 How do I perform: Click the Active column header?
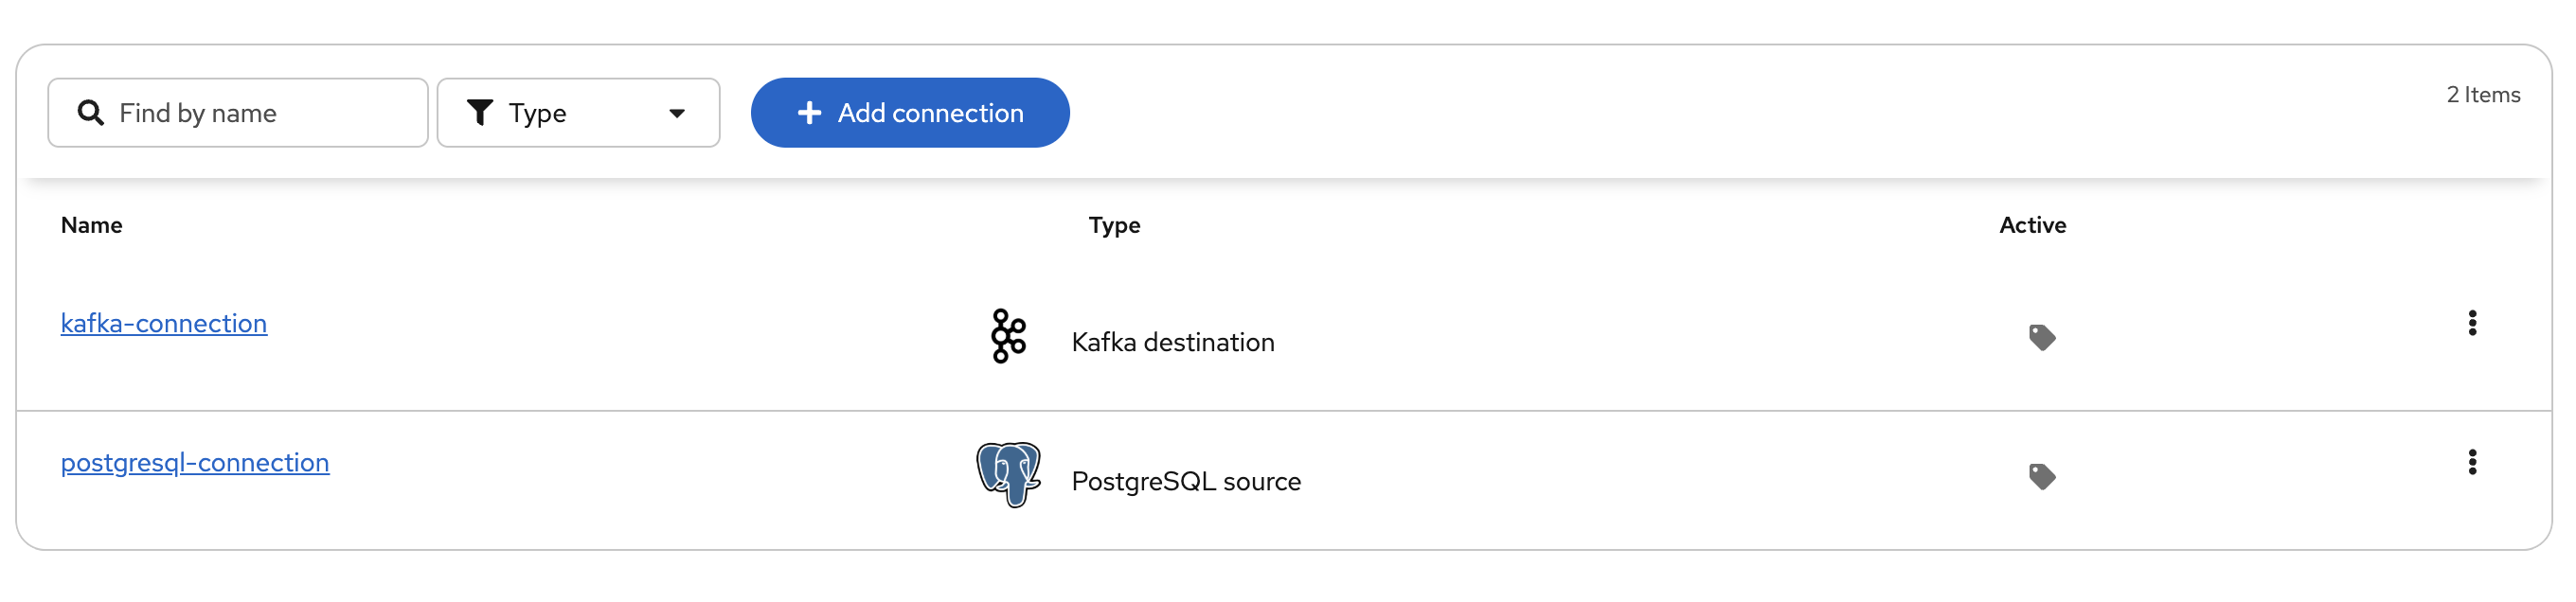tap(2032, 225)
